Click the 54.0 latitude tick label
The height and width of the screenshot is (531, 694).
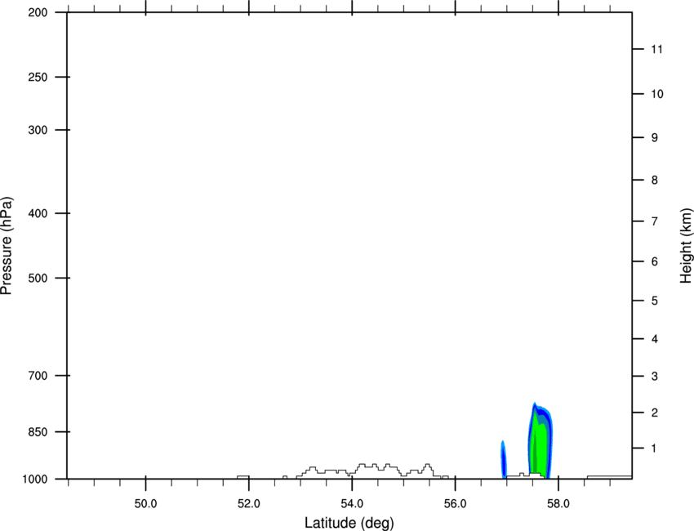pos(352,504)
